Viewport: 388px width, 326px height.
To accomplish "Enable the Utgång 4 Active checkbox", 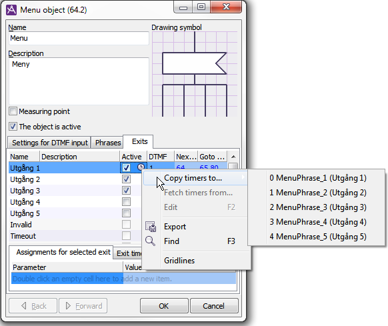I will [126, 202].
